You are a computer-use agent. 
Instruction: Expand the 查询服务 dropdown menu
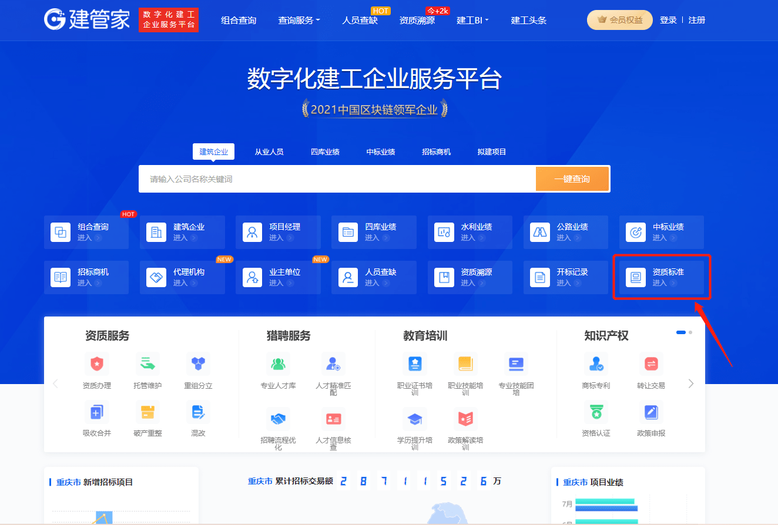click(x=299, y=21)
